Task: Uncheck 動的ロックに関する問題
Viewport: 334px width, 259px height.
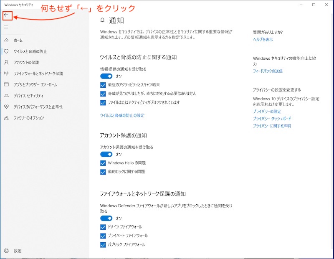Action: (103, 172)
